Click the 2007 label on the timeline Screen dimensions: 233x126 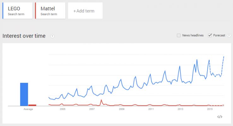point(92,109)
